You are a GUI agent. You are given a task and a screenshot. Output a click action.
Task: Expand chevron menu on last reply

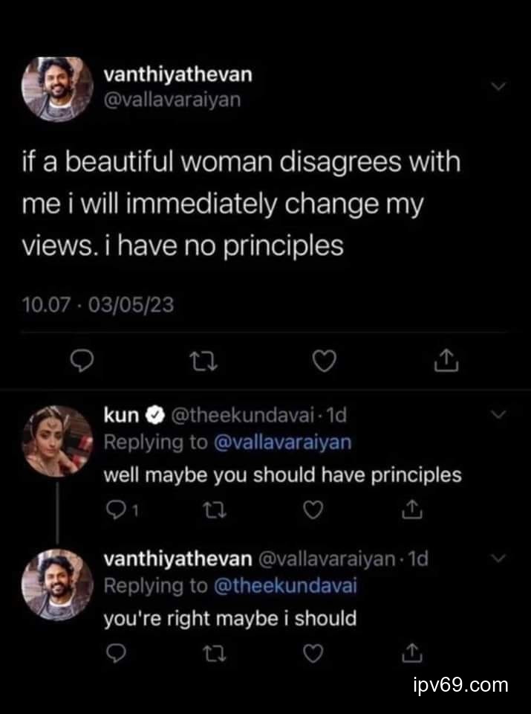pos(499,558)
